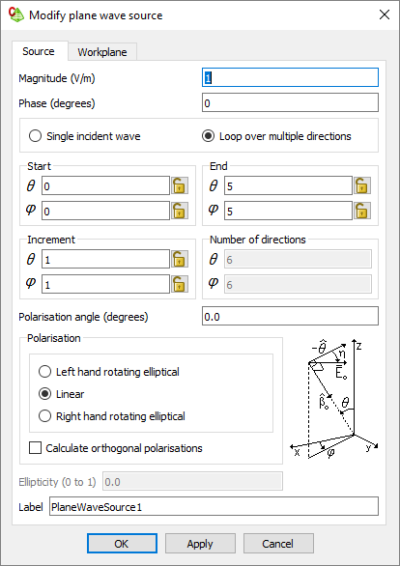The image size is (400, 566).
Task: Toggle the lock icon for End phi
Action: tap(362, 211)
